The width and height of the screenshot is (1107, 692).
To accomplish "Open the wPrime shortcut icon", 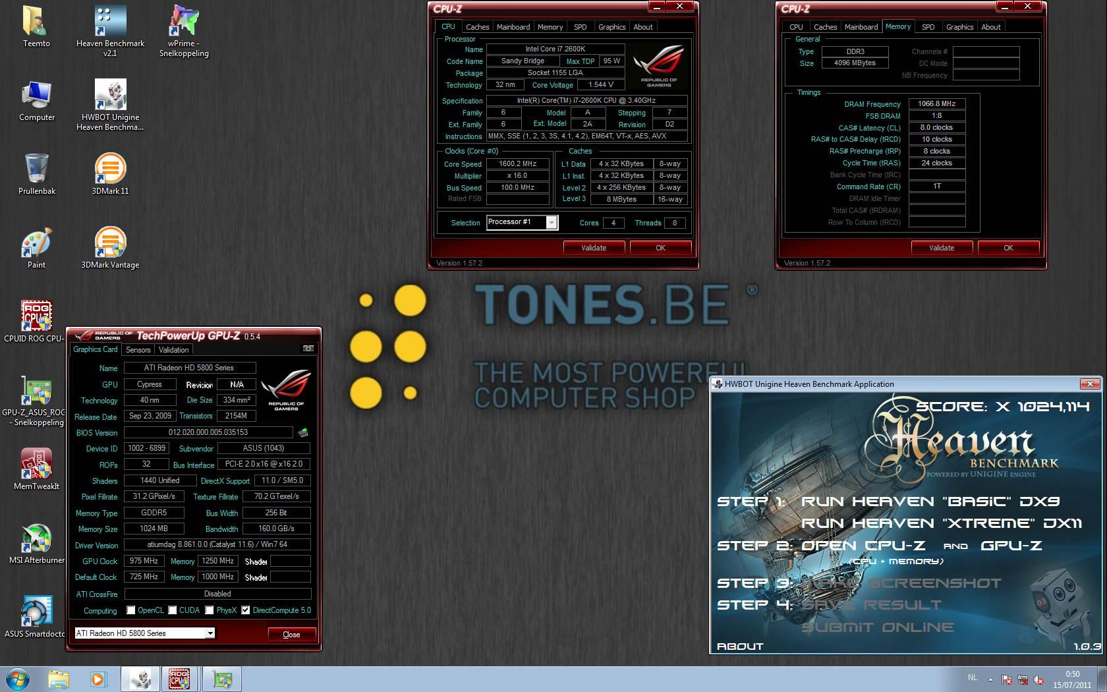I will tap(184, 30).
